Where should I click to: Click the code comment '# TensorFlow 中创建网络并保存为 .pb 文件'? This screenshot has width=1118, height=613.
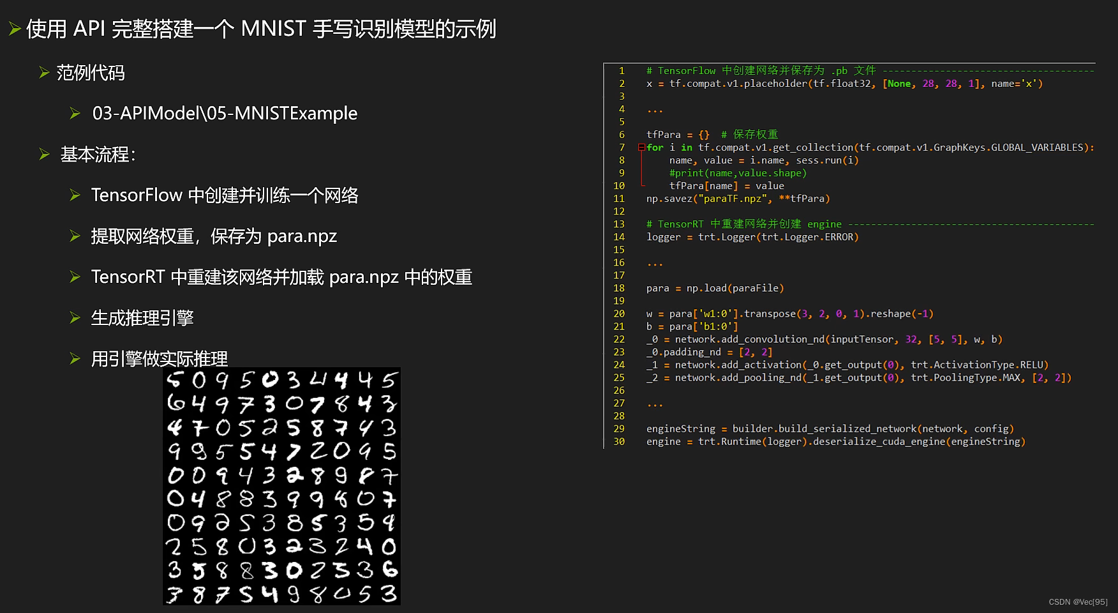coord(761,71)
